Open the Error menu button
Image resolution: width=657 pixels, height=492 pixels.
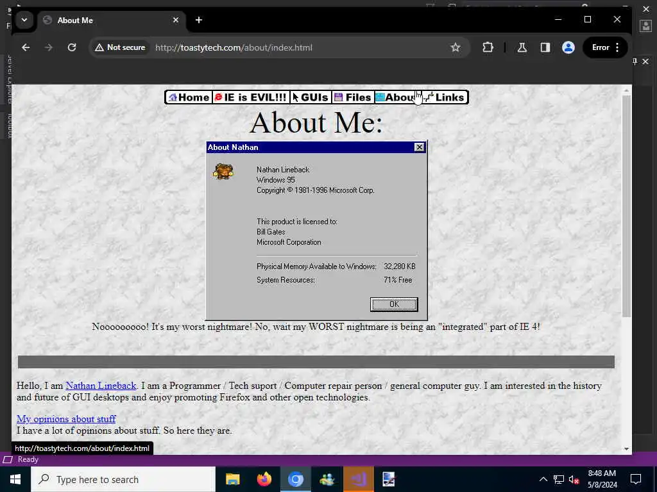(606, 47)
